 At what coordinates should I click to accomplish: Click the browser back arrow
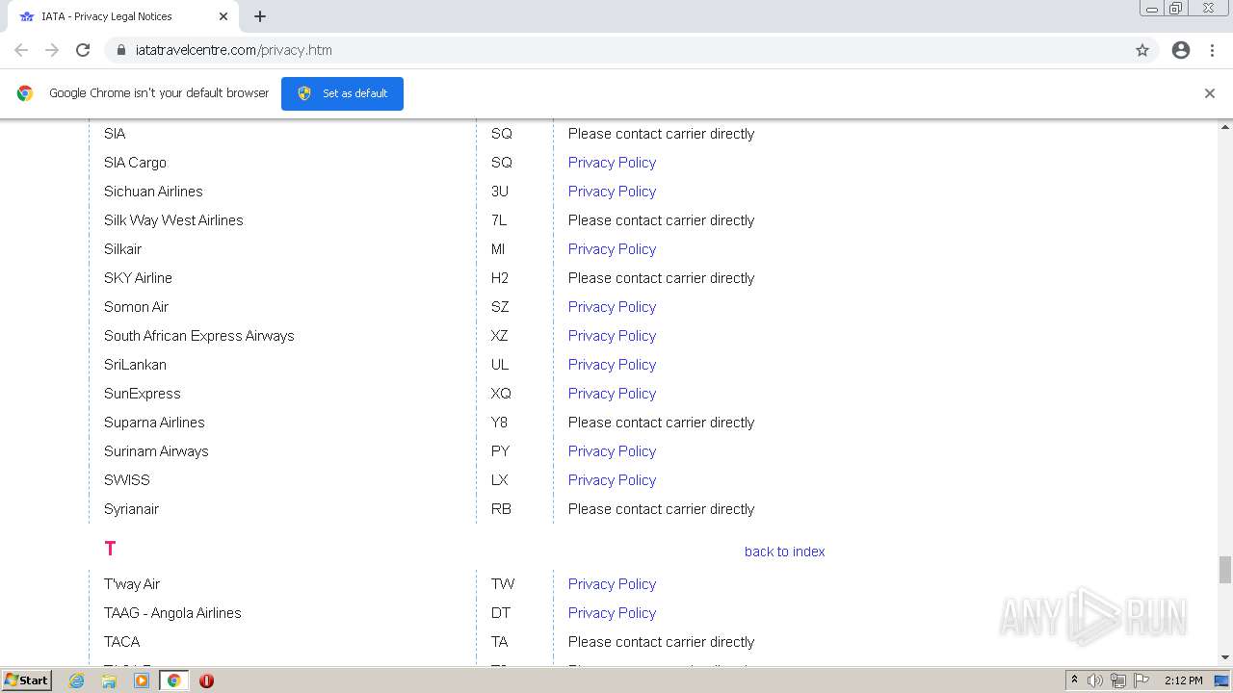pyautogui.click(x=21, y=50)
